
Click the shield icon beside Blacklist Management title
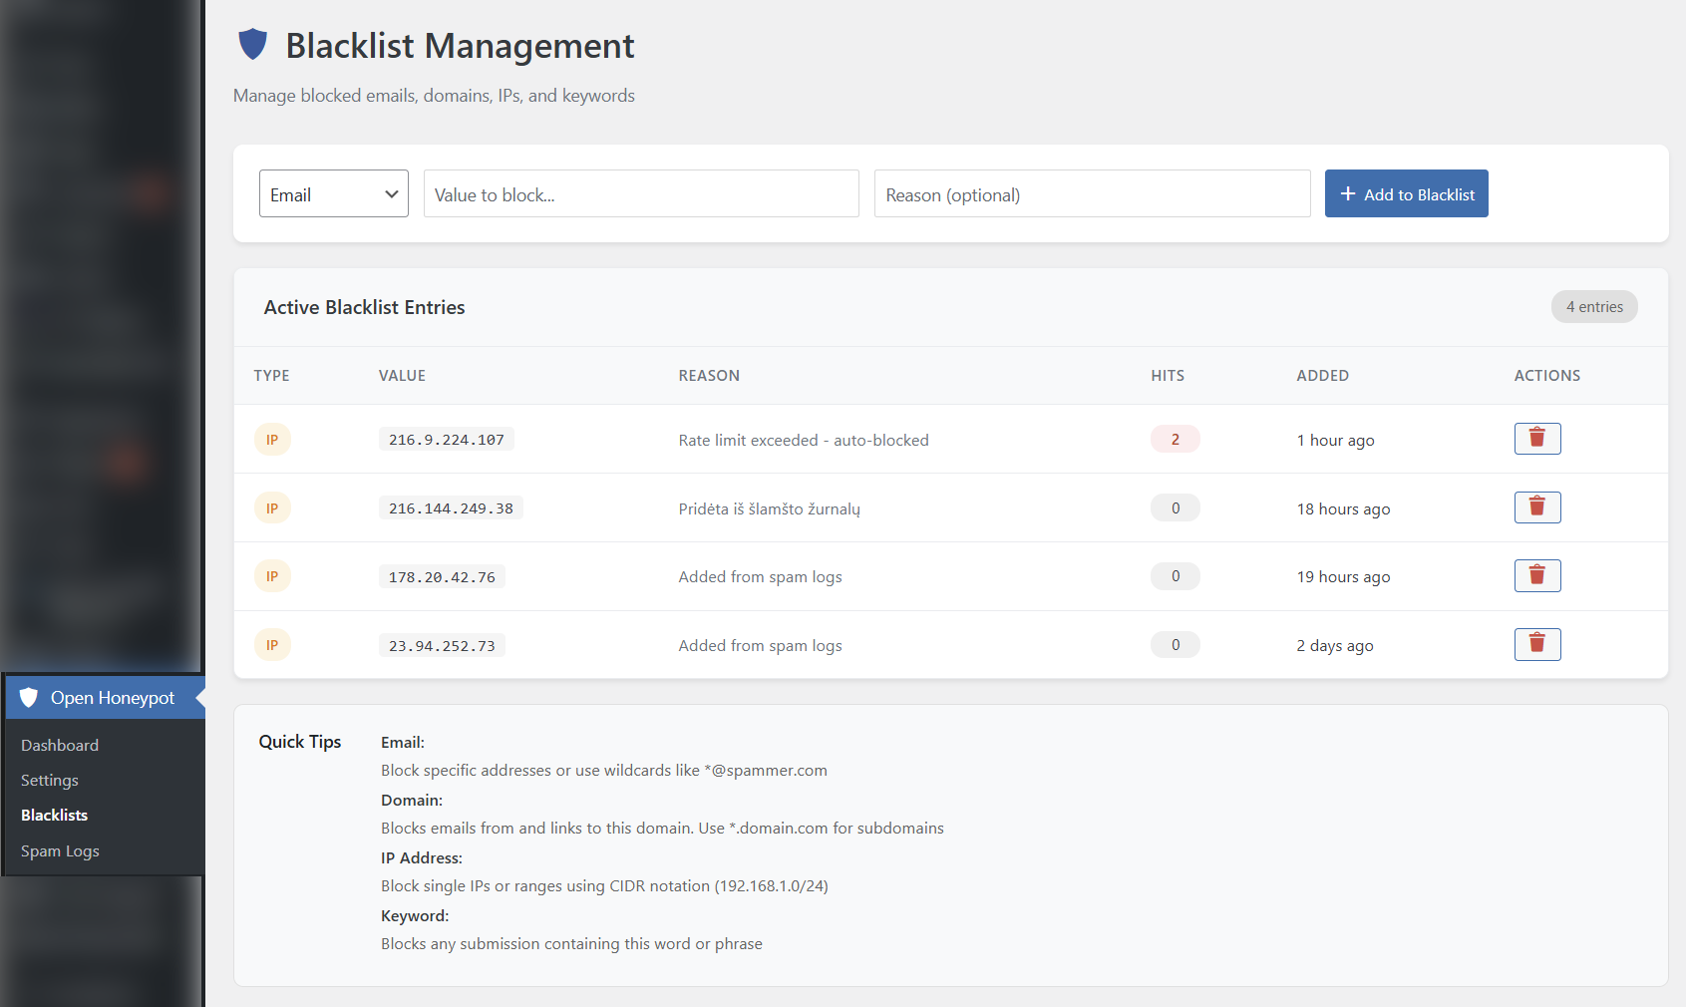pos(252,44)
